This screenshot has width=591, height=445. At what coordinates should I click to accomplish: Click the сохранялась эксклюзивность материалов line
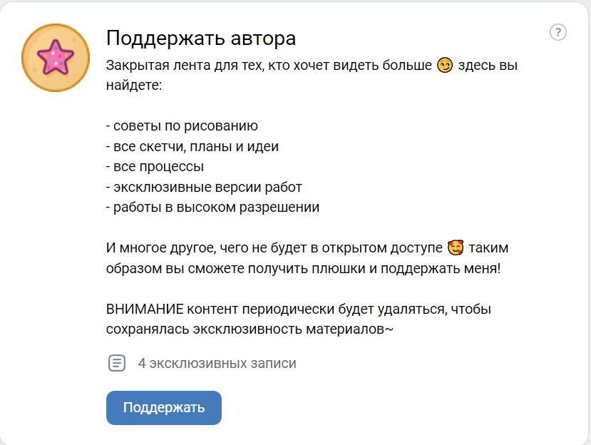point(250,329)
